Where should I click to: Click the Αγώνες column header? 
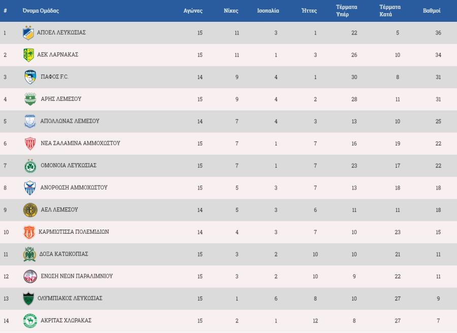click(x=193, y=11)
